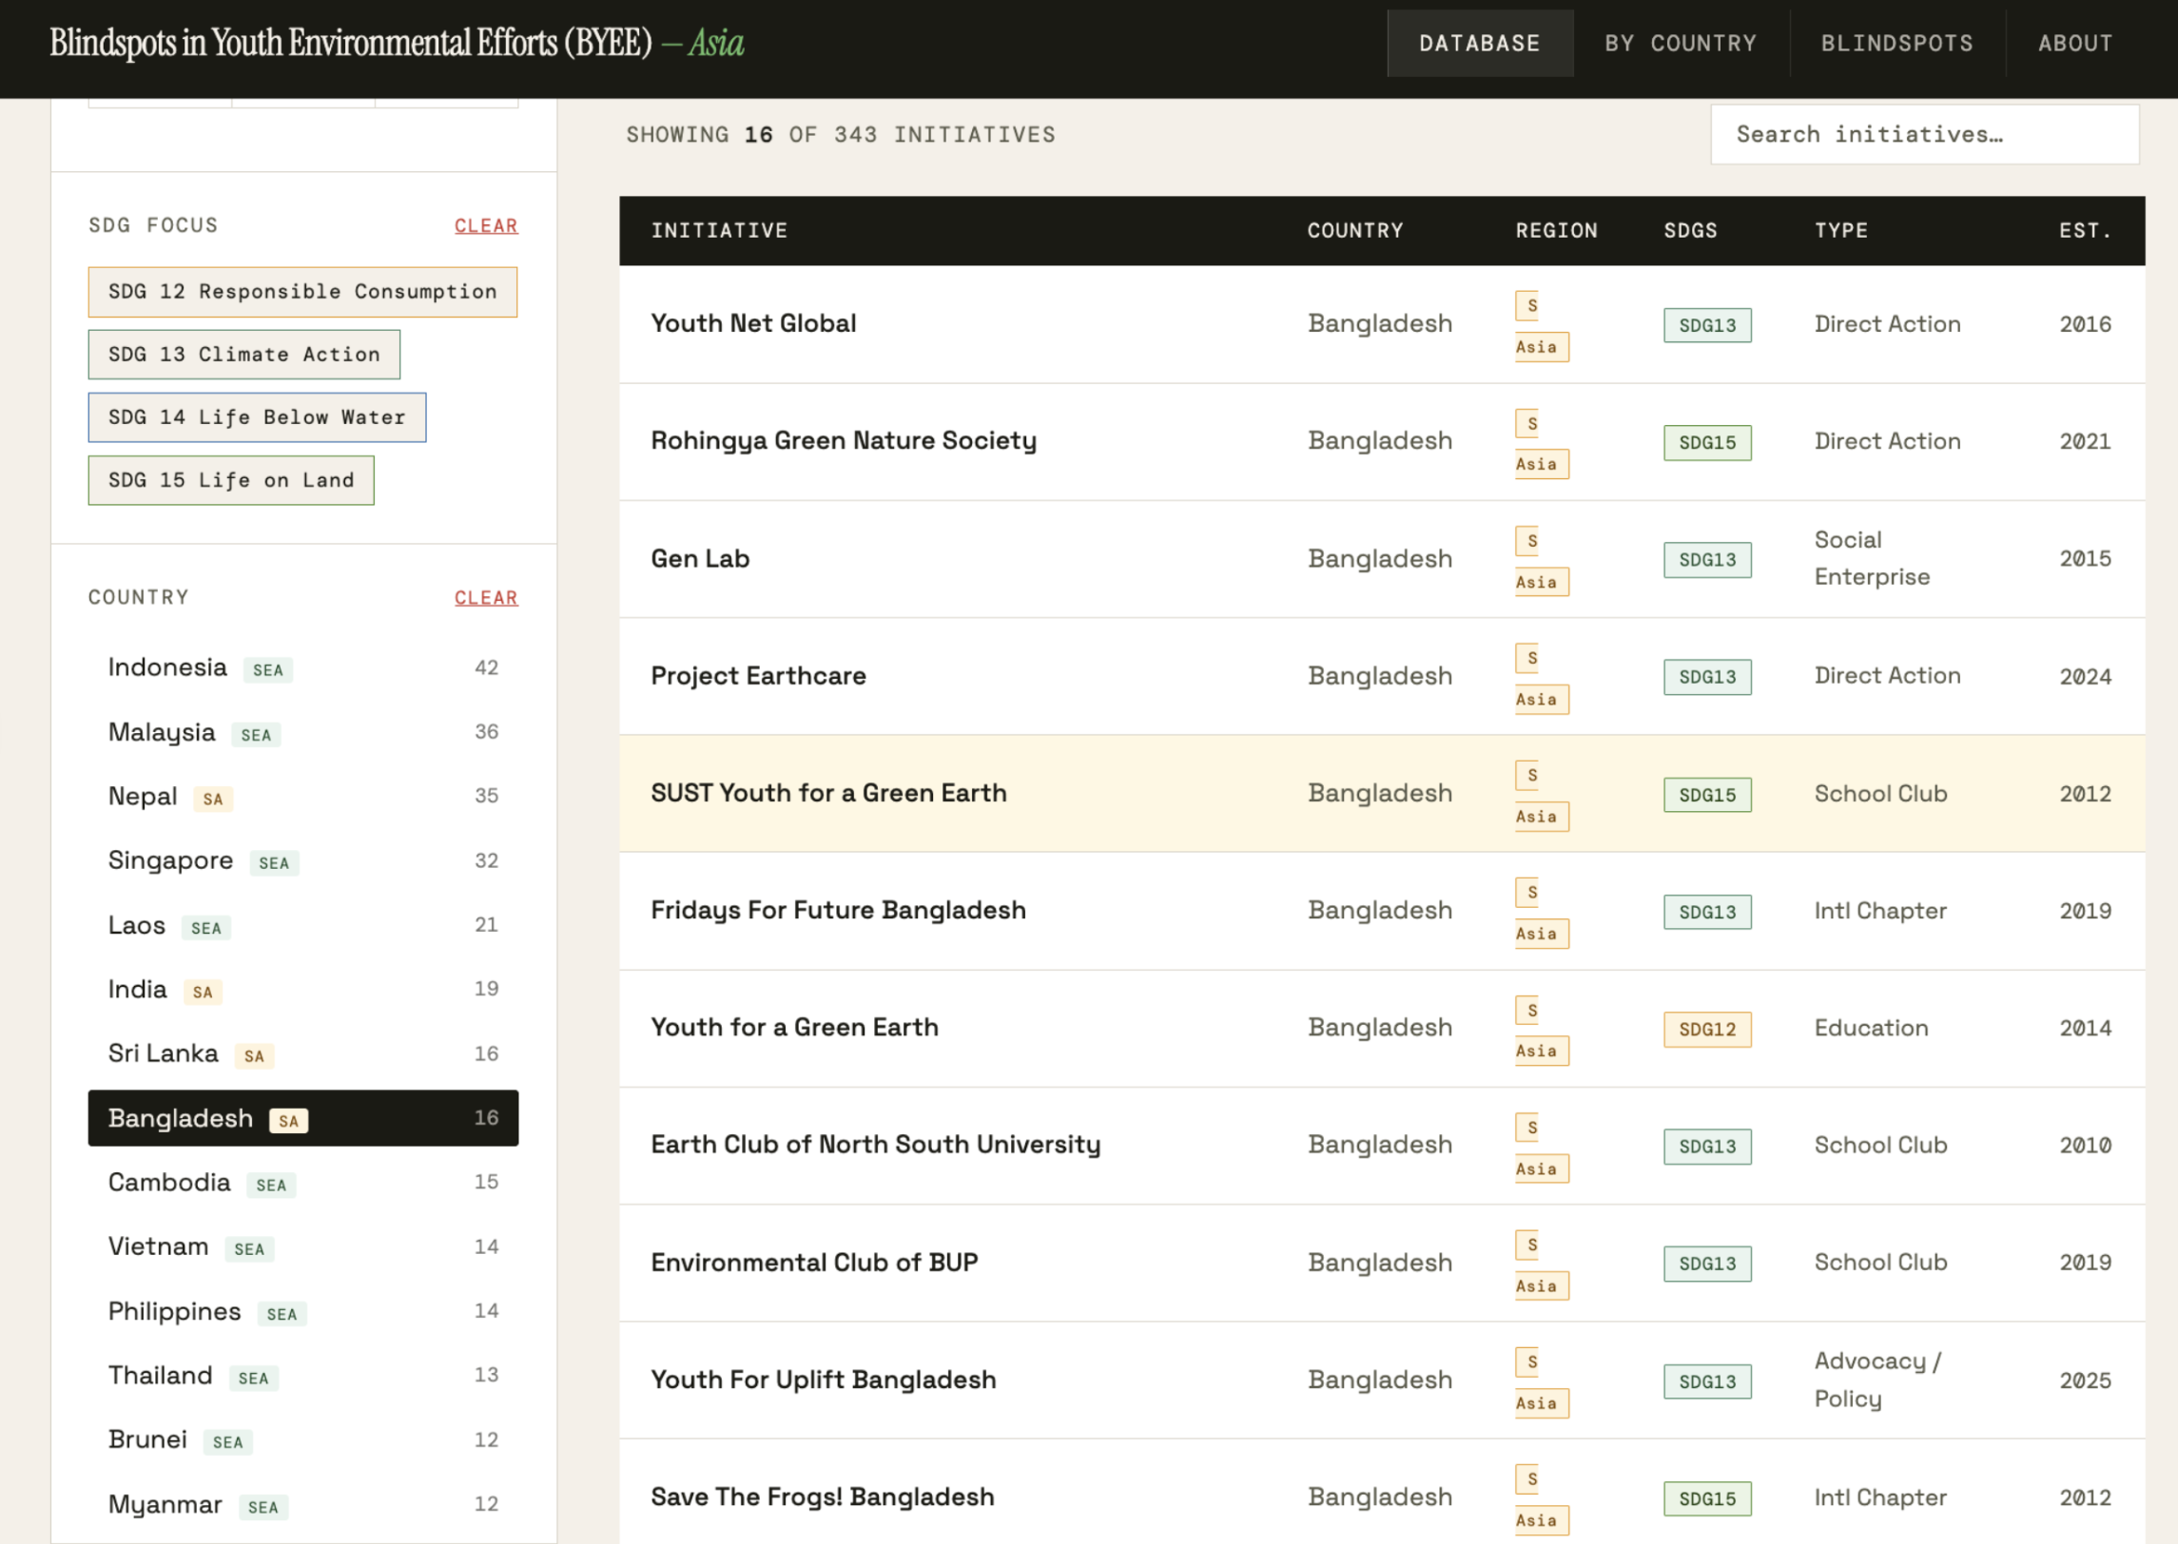Select Cambodia in the country filter

coord(303,1183)
